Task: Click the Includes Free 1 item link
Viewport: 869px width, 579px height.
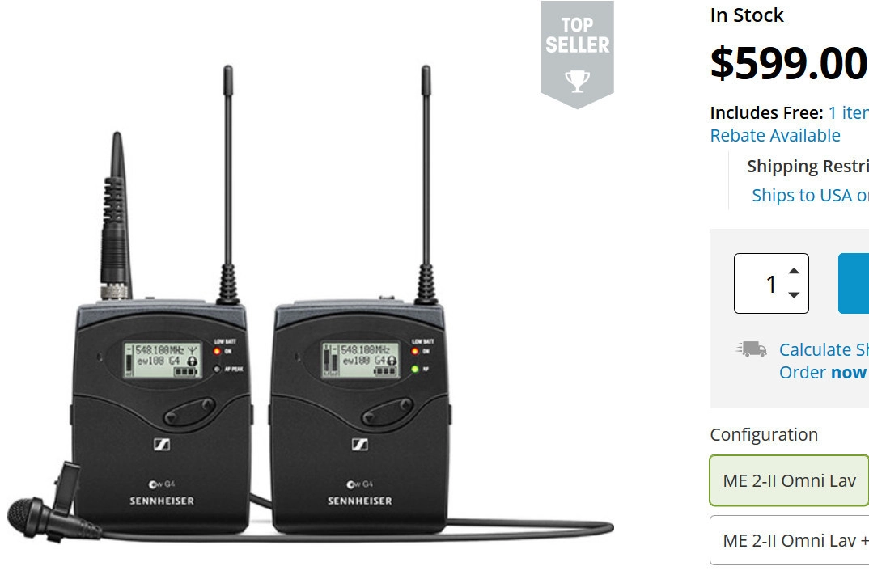Action: point(848,112)
